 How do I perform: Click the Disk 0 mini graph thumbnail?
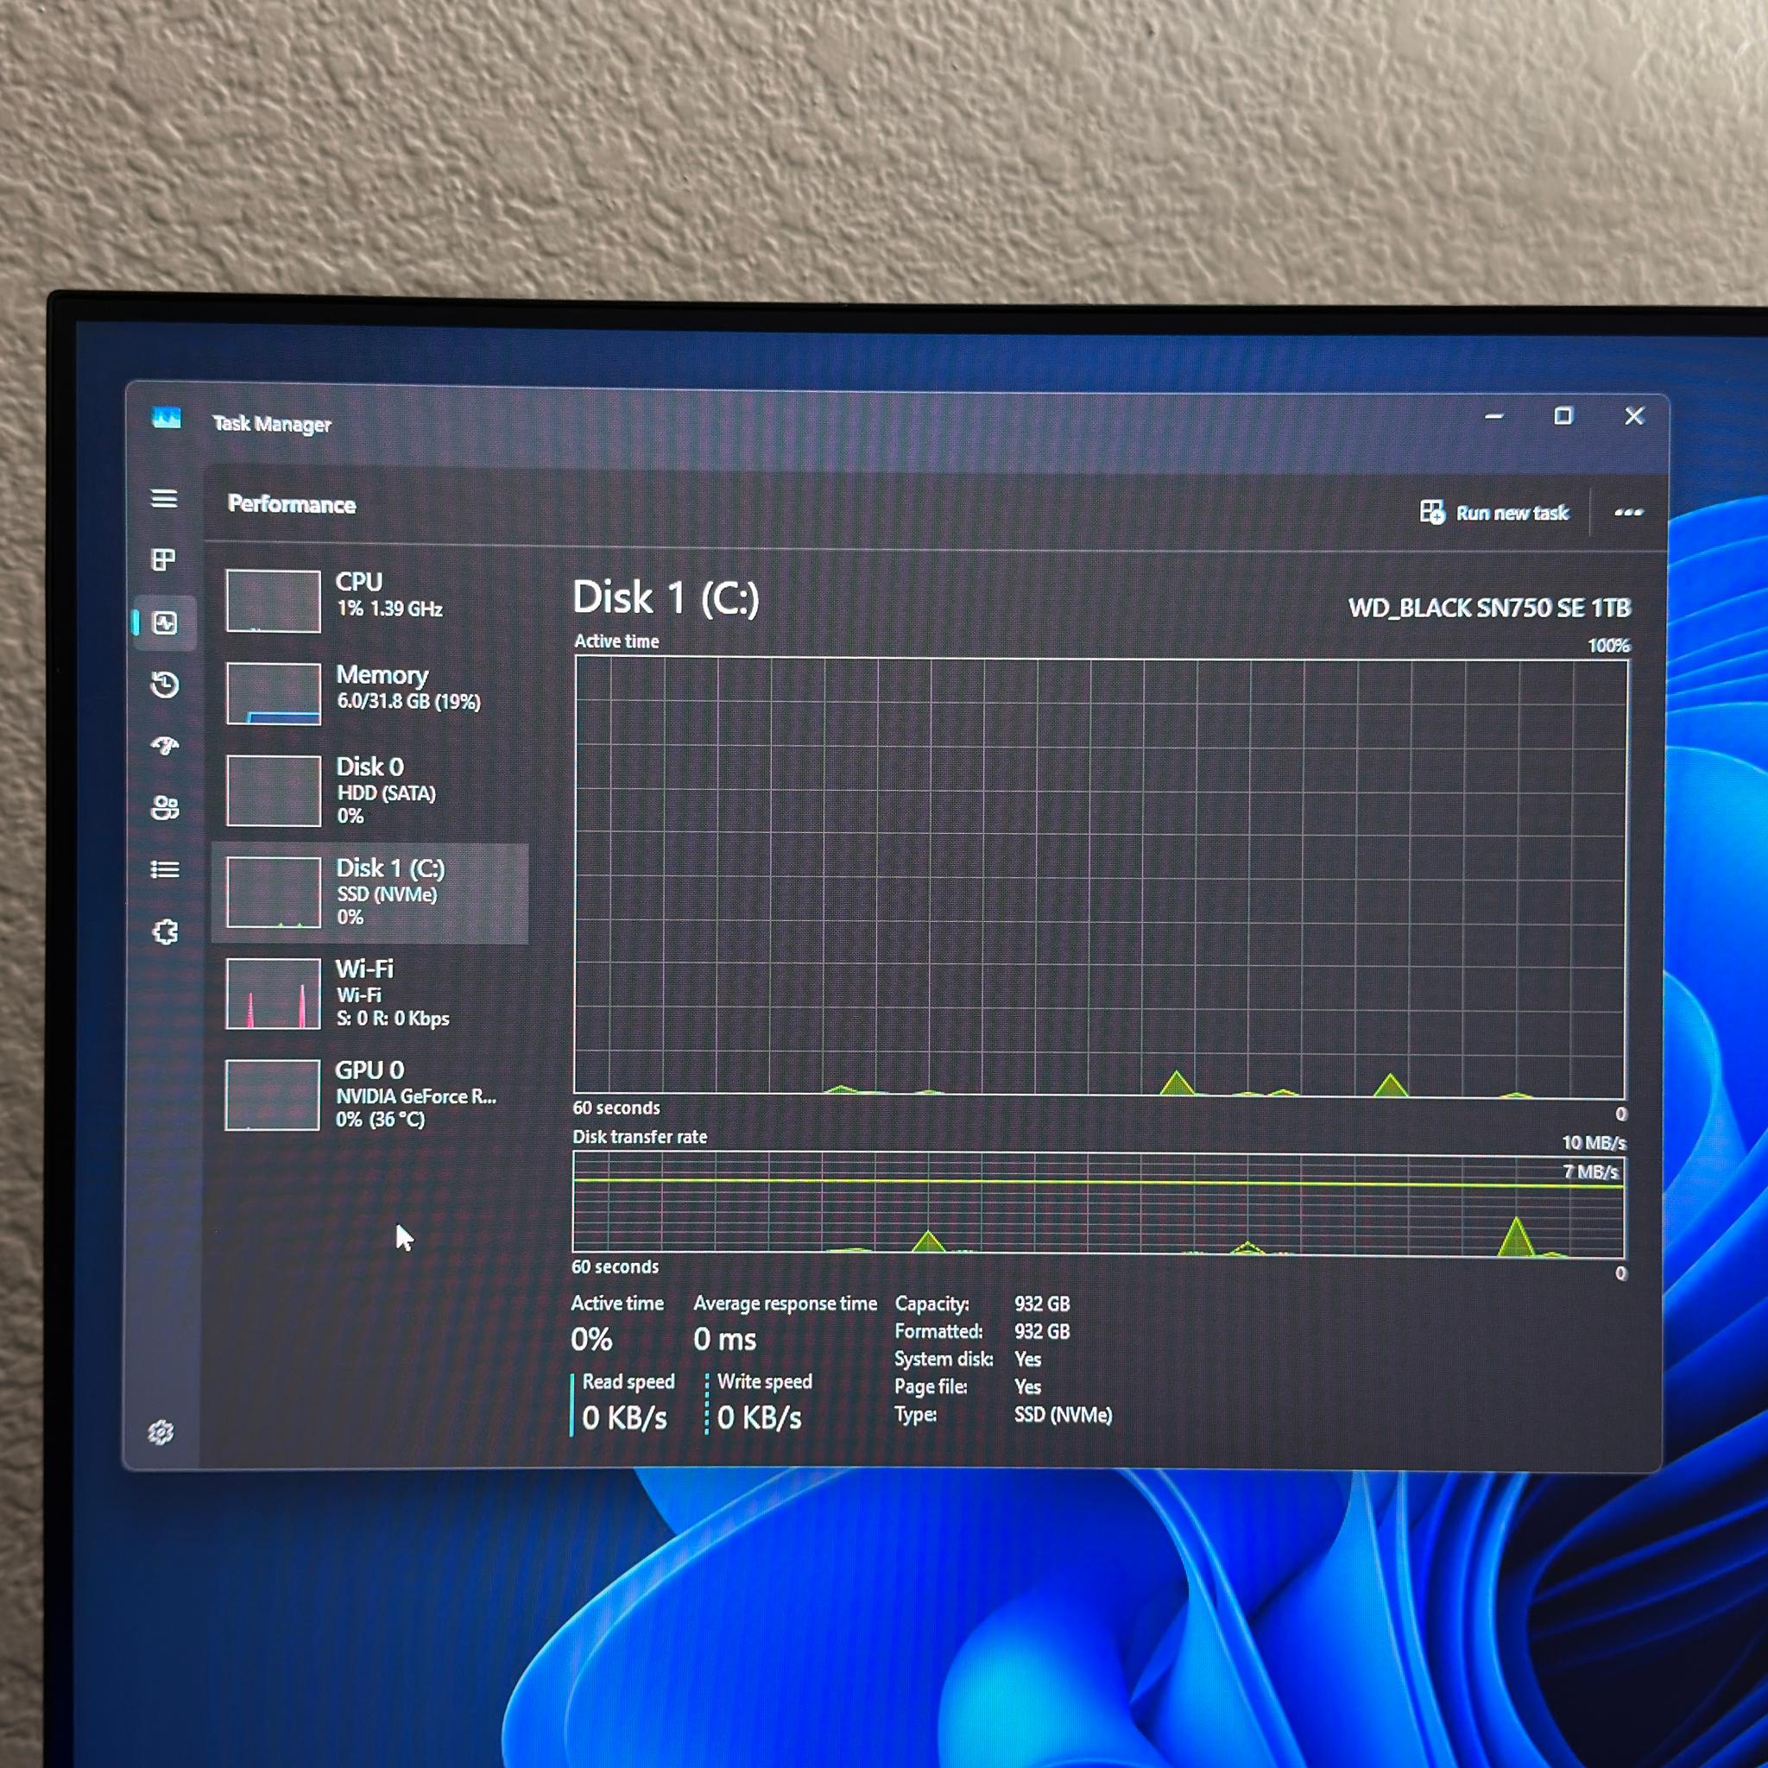pos(273,791)
